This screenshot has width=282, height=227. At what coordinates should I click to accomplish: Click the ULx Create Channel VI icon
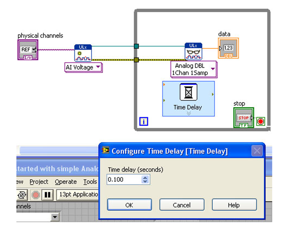tap(83, 53)
